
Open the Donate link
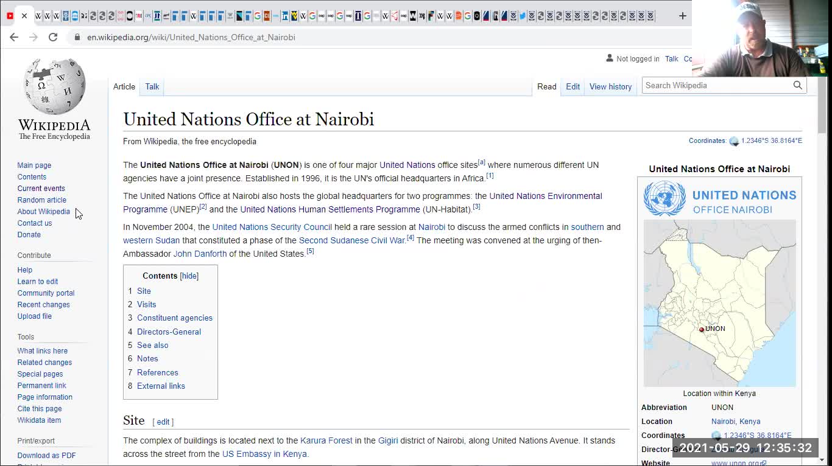coord(29,235)
